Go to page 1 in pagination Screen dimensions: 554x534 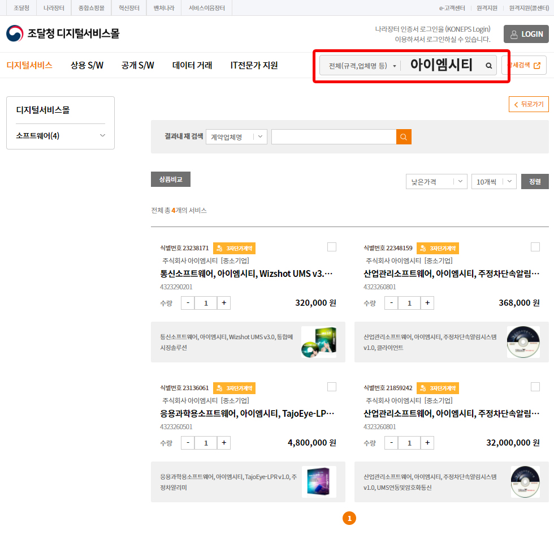[349, 518]
